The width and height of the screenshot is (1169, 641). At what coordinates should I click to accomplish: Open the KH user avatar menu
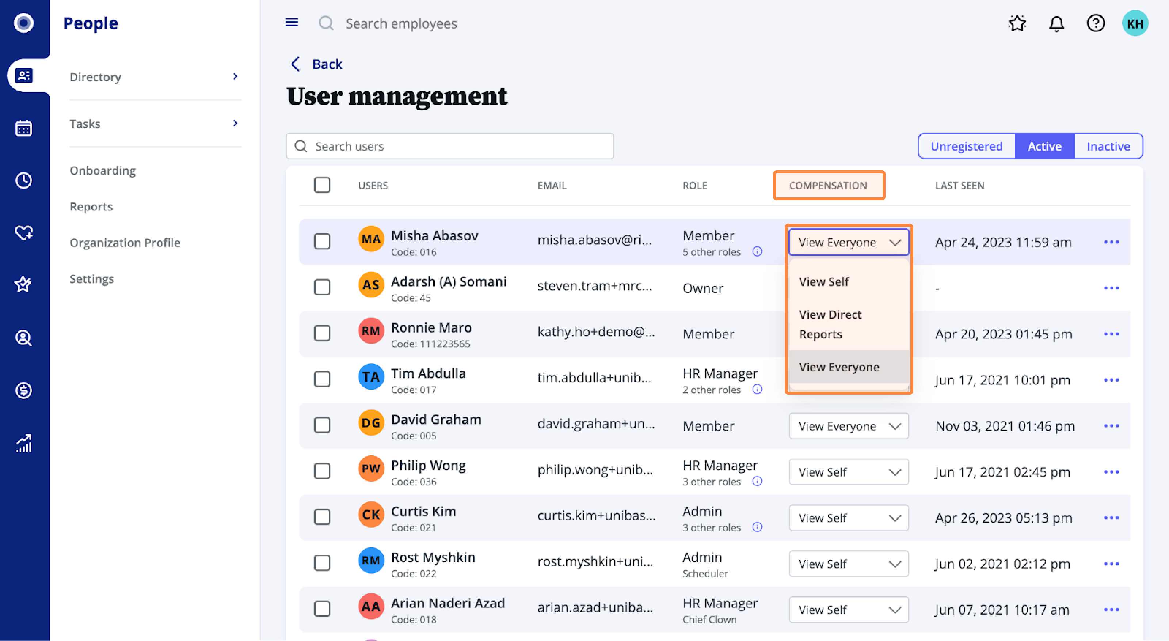tap(1135, 23)
